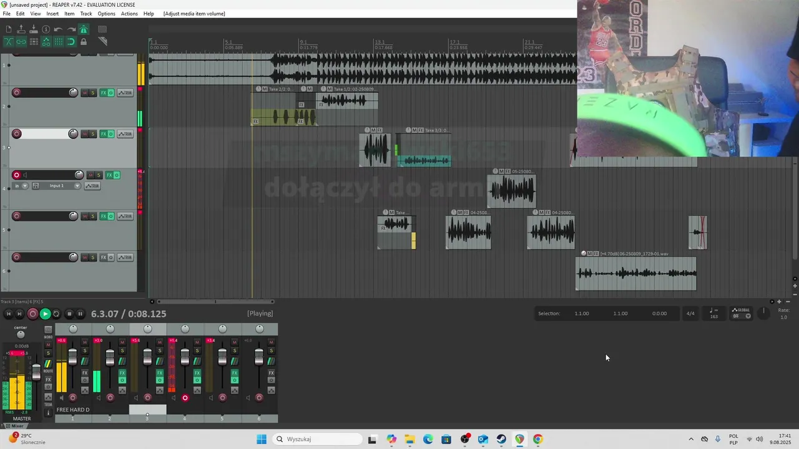Click the Save project toolbar icon
The height and width of the screenshot is (449, 799).
click(x=34, y=29)
